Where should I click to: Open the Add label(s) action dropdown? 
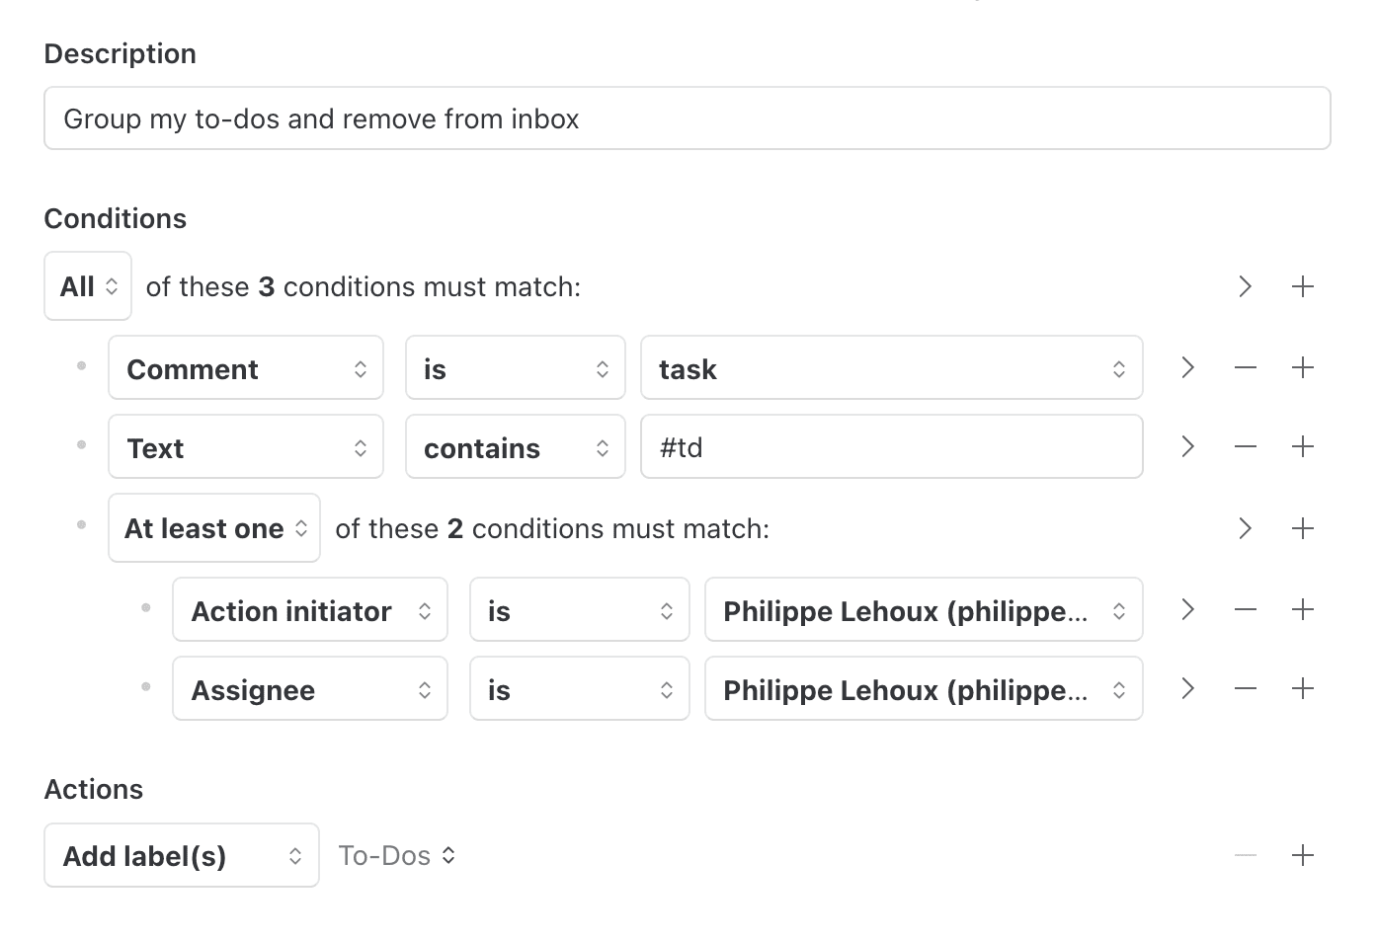pos(181,855)
